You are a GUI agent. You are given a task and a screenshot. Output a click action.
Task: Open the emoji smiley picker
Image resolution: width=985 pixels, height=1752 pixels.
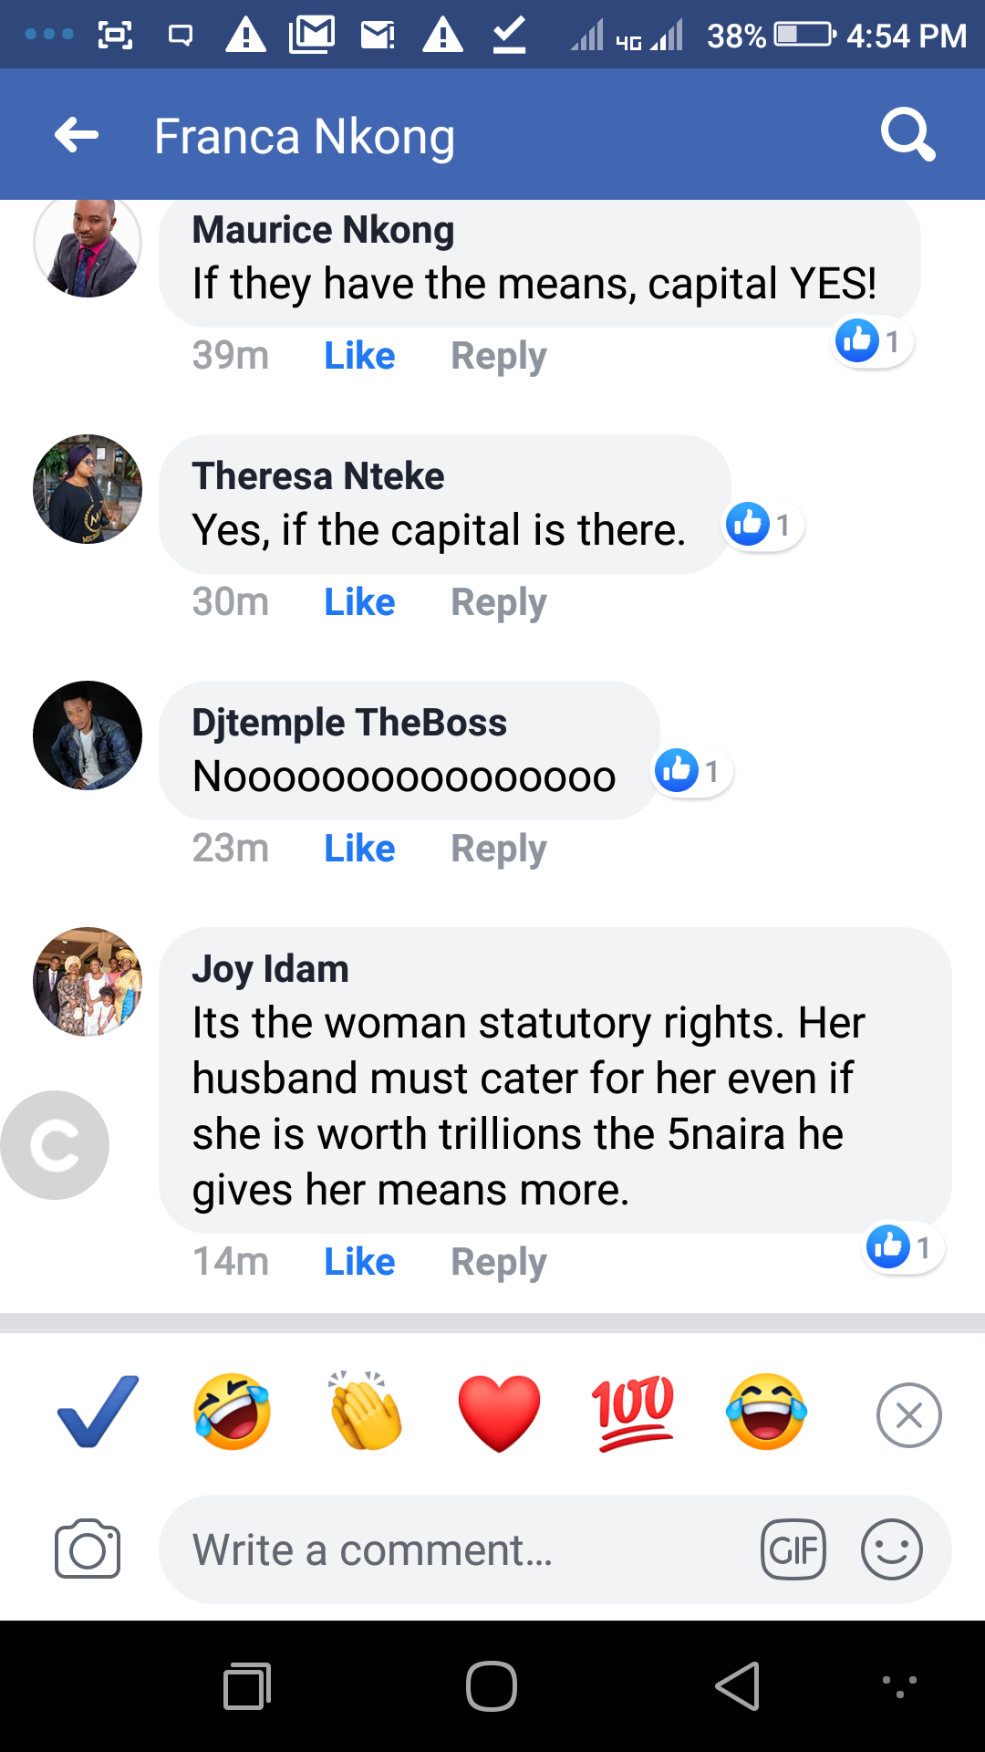[x=891, y=1549]
